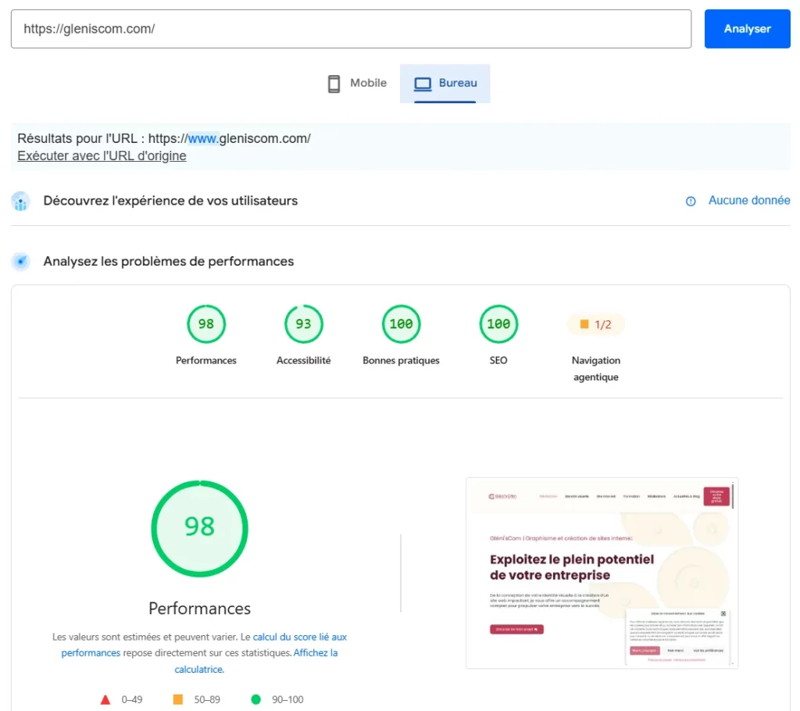The width and height of the screenshot is (800, 711).
Task: Switch to the Bureau tab
Action: pyautogui.click(x=445, y=83)
